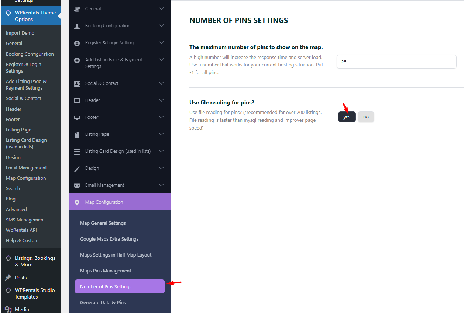The height and width of the screenshot is (313, 464).
Task: Click the Booking Configuration person icon
Action: [x=77, y=26]
